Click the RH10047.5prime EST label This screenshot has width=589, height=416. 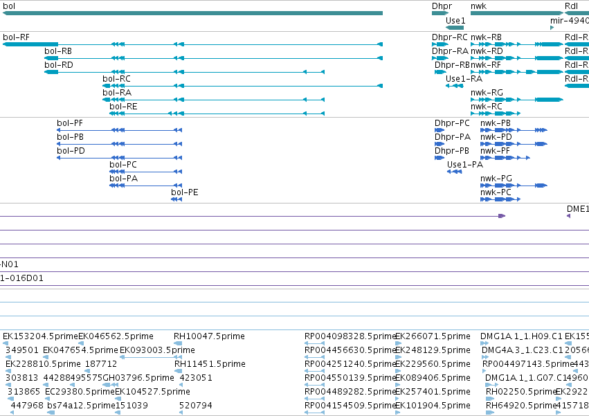click(209, 336)
